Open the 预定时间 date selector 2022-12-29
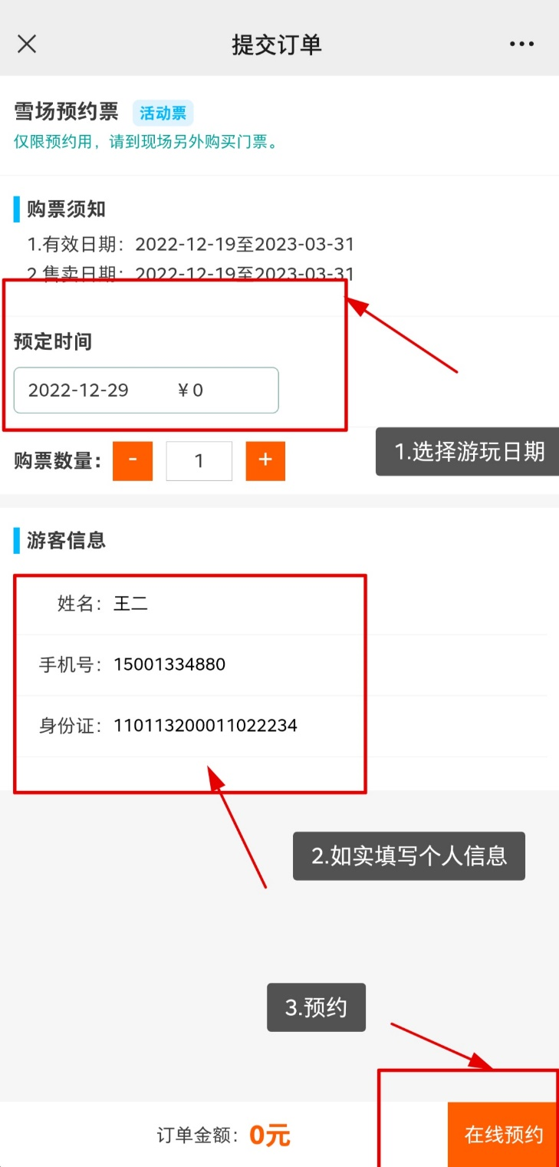 click(146, 391)
